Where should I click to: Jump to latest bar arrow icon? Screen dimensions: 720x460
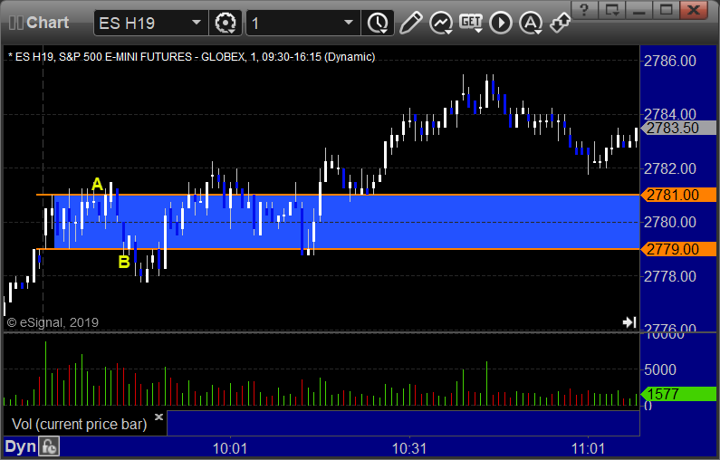(x=629, y=322)
